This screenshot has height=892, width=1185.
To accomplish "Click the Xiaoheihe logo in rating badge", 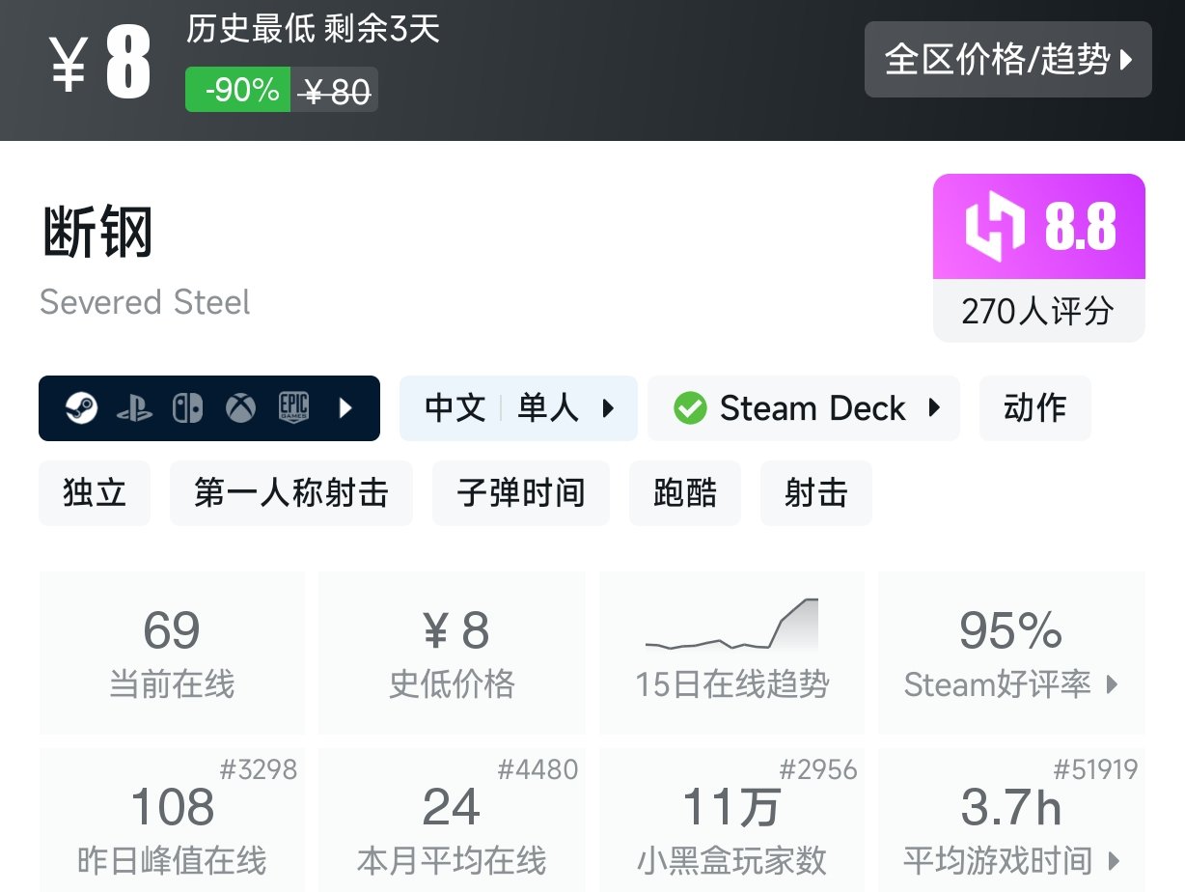I will point(994,228).
